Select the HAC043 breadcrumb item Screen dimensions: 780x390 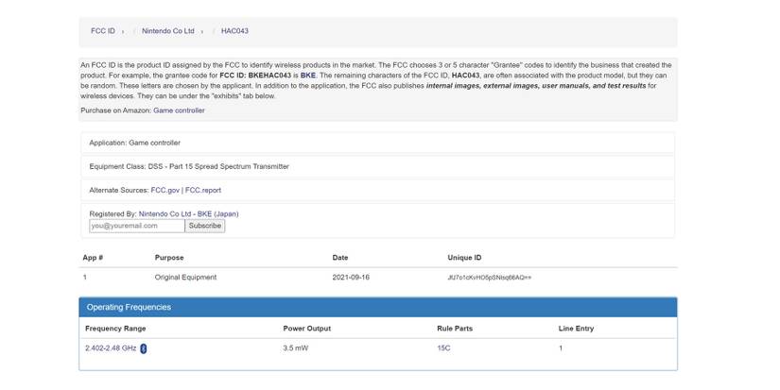[x=234, y=31]
